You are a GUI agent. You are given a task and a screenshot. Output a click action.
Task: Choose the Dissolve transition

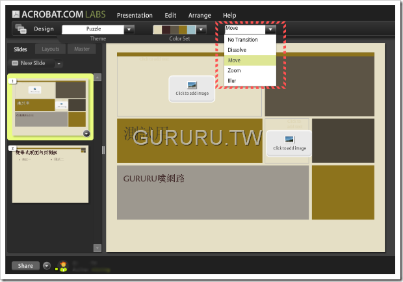250,50
